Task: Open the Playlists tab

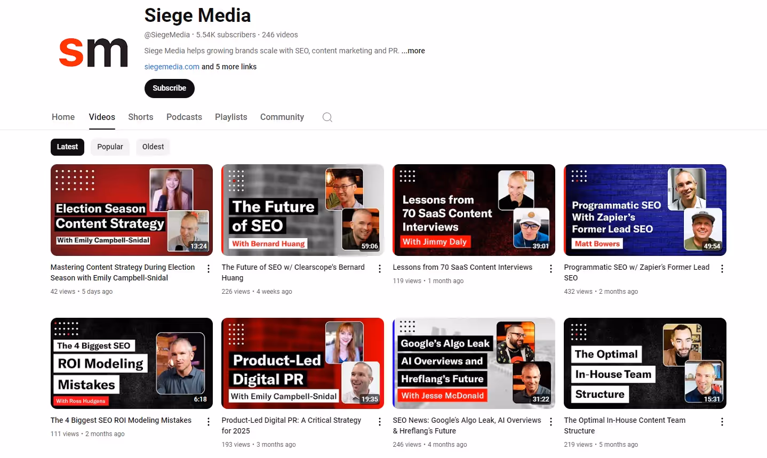Action: click(x=231, y=117)
